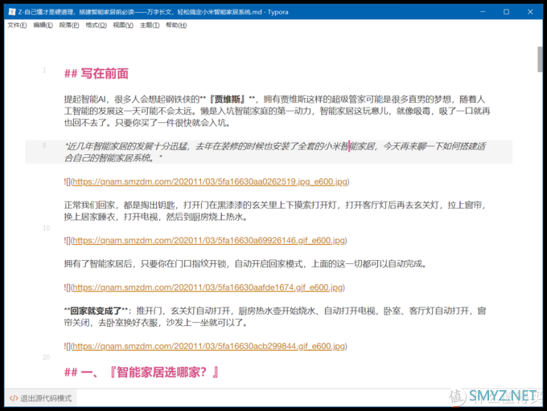Open the 帮助(H) menu

point(176,25)
